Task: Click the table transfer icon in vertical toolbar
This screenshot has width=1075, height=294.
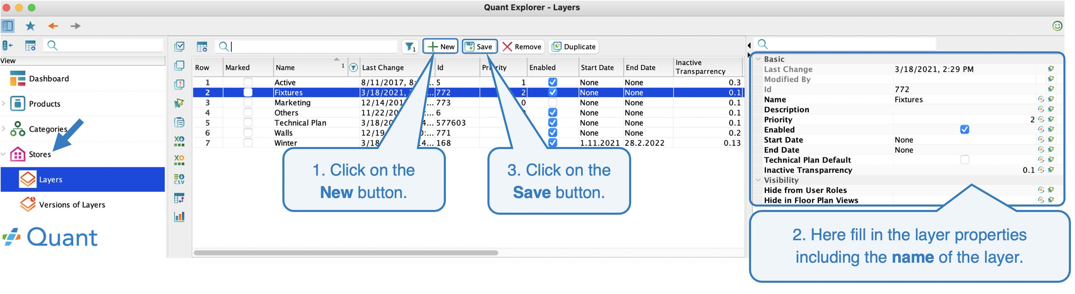Action: point(180,198)
